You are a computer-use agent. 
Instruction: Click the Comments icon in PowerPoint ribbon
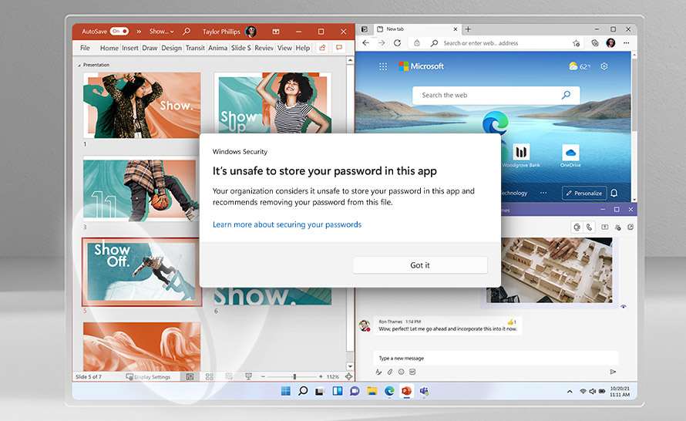pyautogui.click(x=339, y=48)
